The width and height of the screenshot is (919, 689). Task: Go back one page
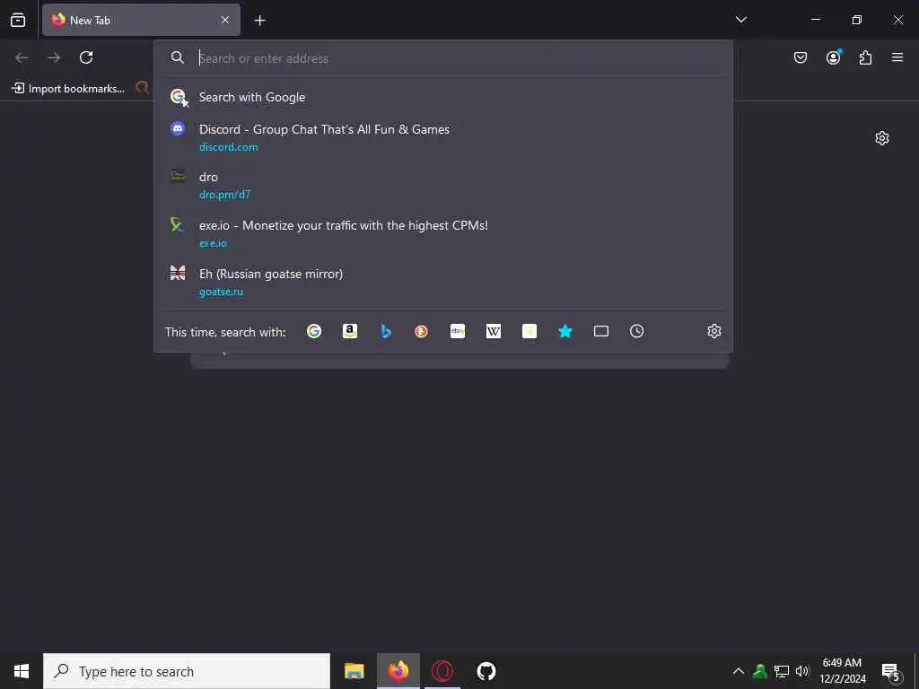[x=22, y=57]
